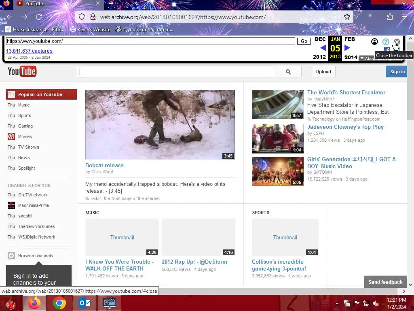
Task: Close the YouTube browser tab
Action: [98, 3]
